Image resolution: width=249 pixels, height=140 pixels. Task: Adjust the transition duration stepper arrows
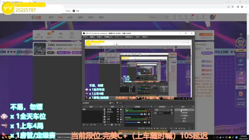pyautogui.click(x=172, y=113)
